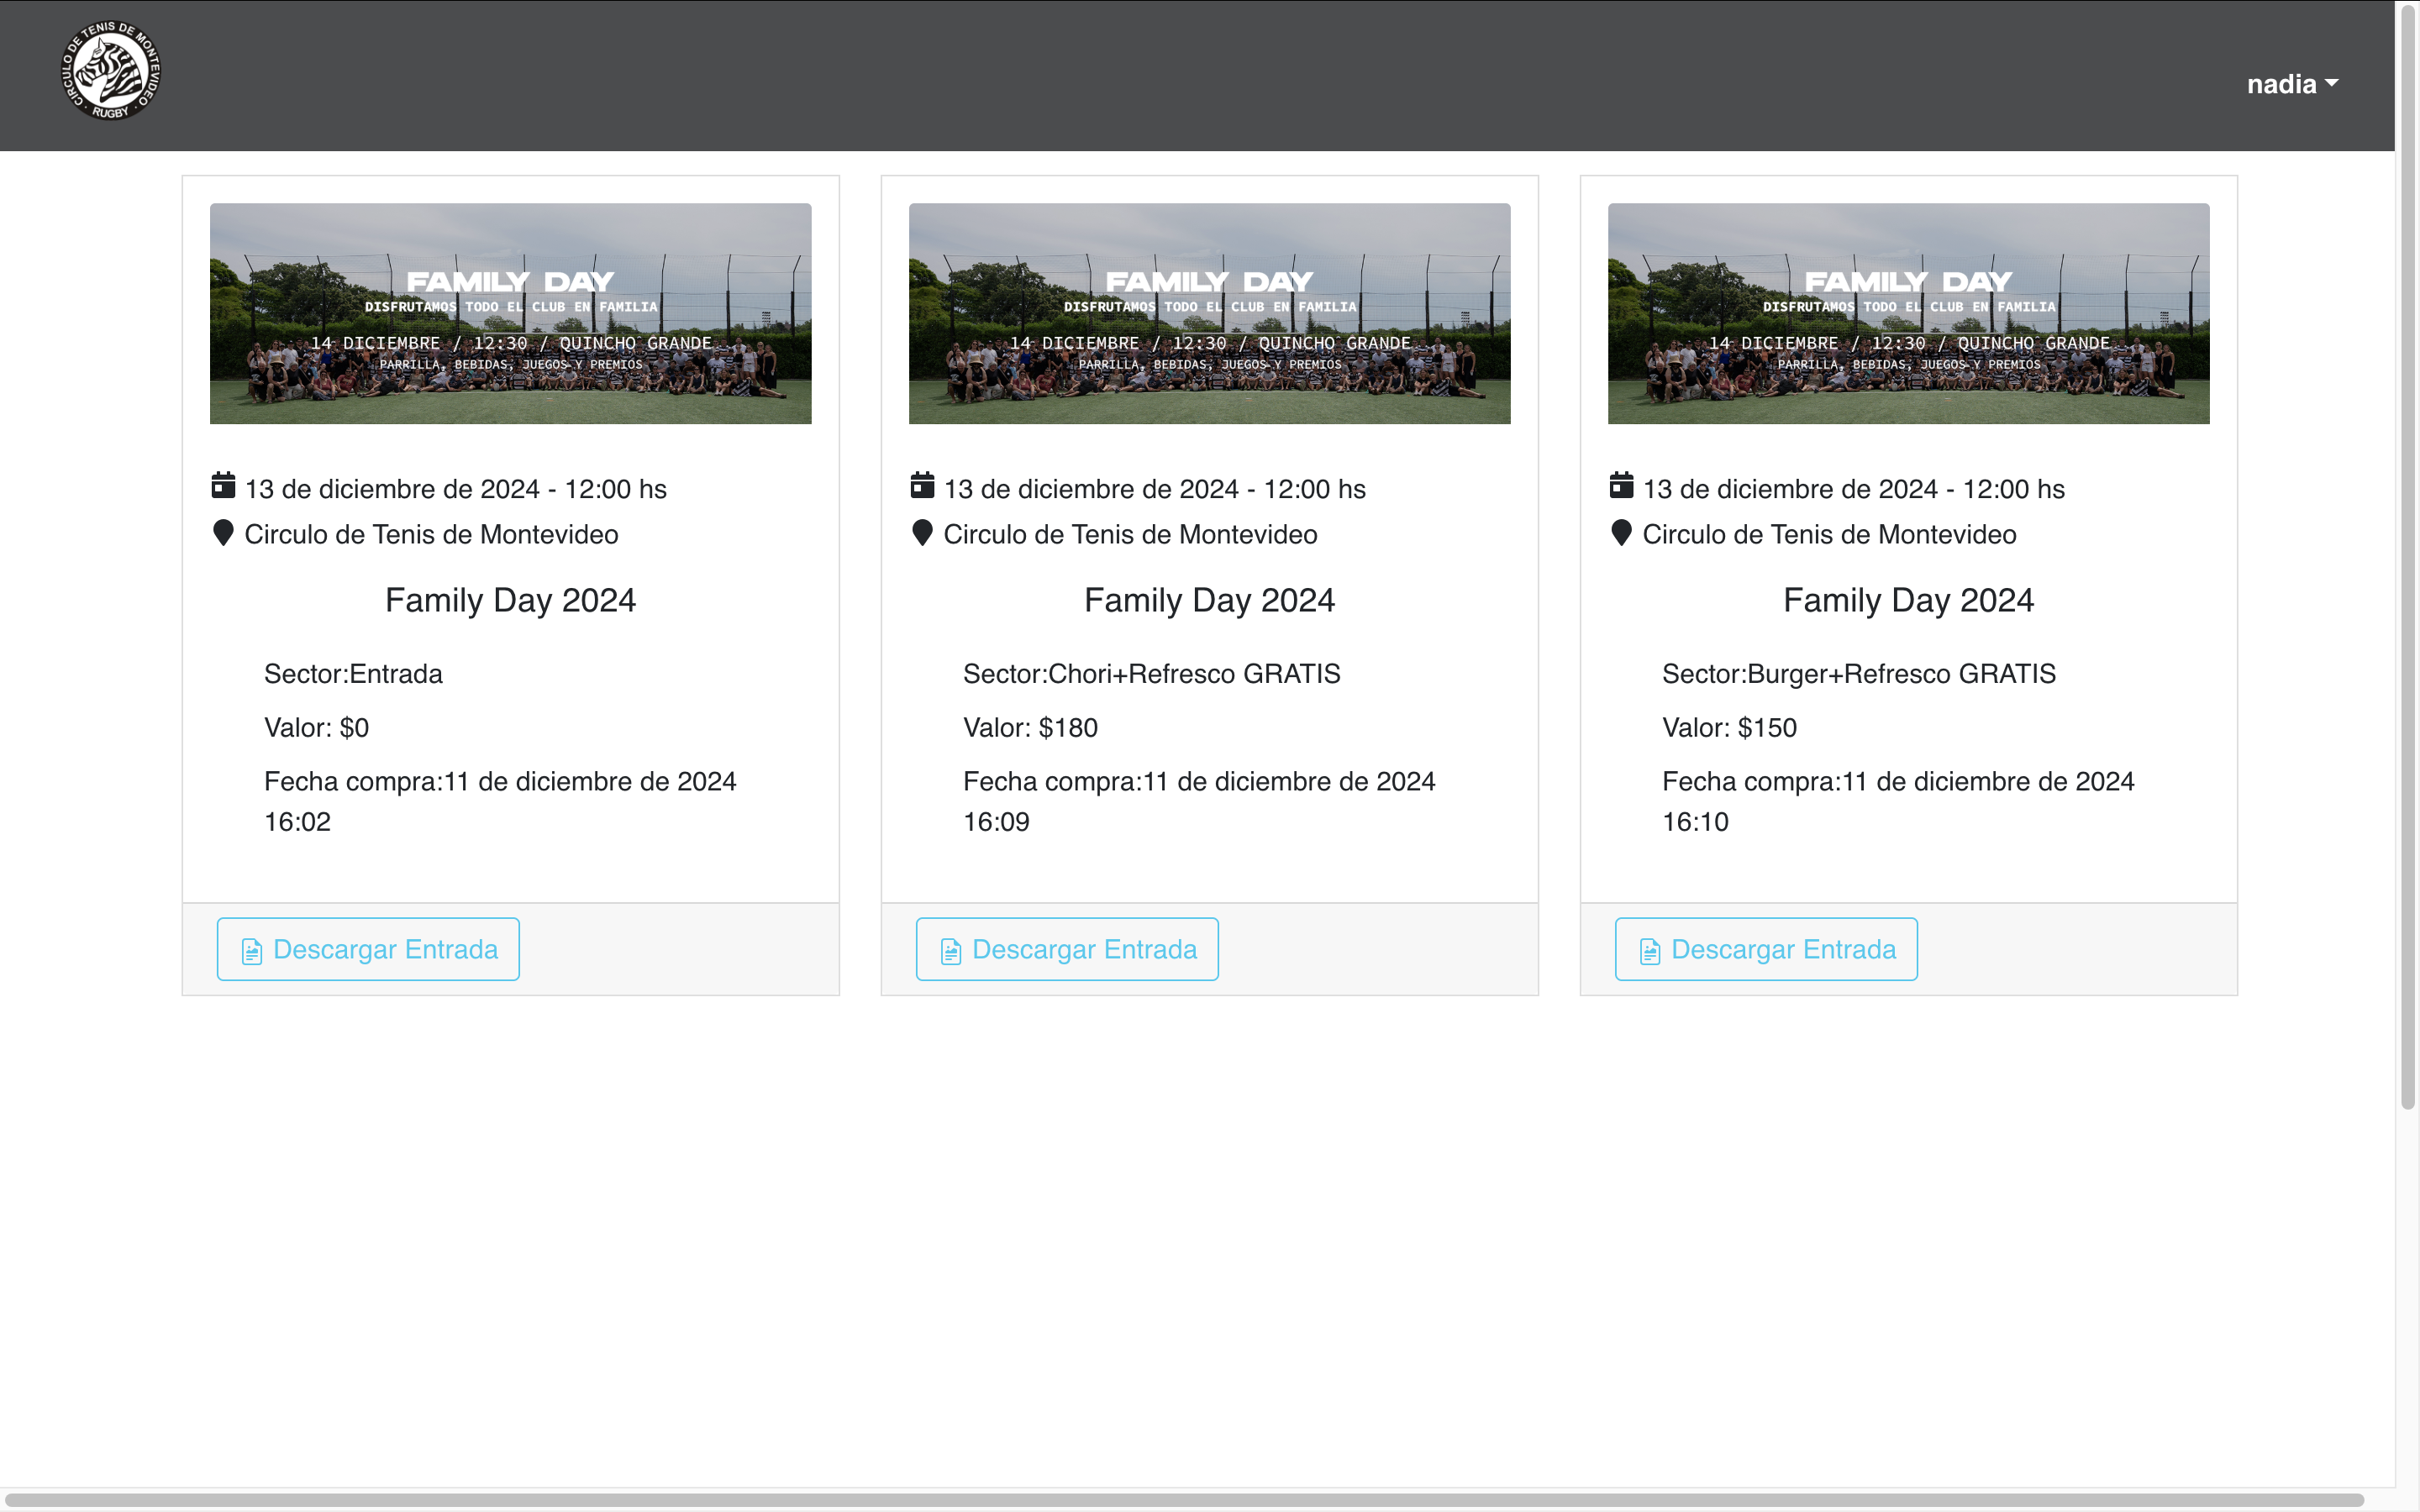
Task: Click Family Day banner image on first card
Action: pos(510,313)
